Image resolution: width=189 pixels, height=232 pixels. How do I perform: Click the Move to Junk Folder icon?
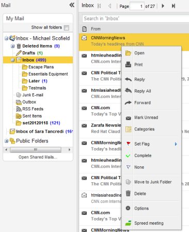[x=128, y=182]
